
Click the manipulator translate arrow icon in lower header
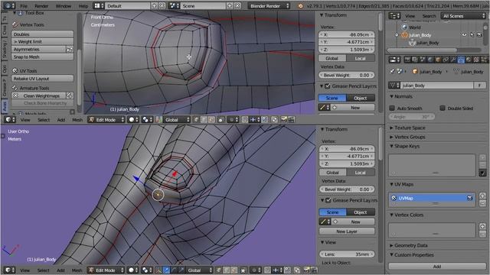click(x=166, y=270)
